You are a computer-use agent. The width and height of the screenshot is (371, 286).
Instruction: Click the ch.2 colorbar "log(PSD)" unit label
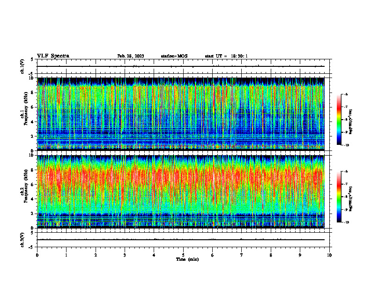[x=350, y=199]
